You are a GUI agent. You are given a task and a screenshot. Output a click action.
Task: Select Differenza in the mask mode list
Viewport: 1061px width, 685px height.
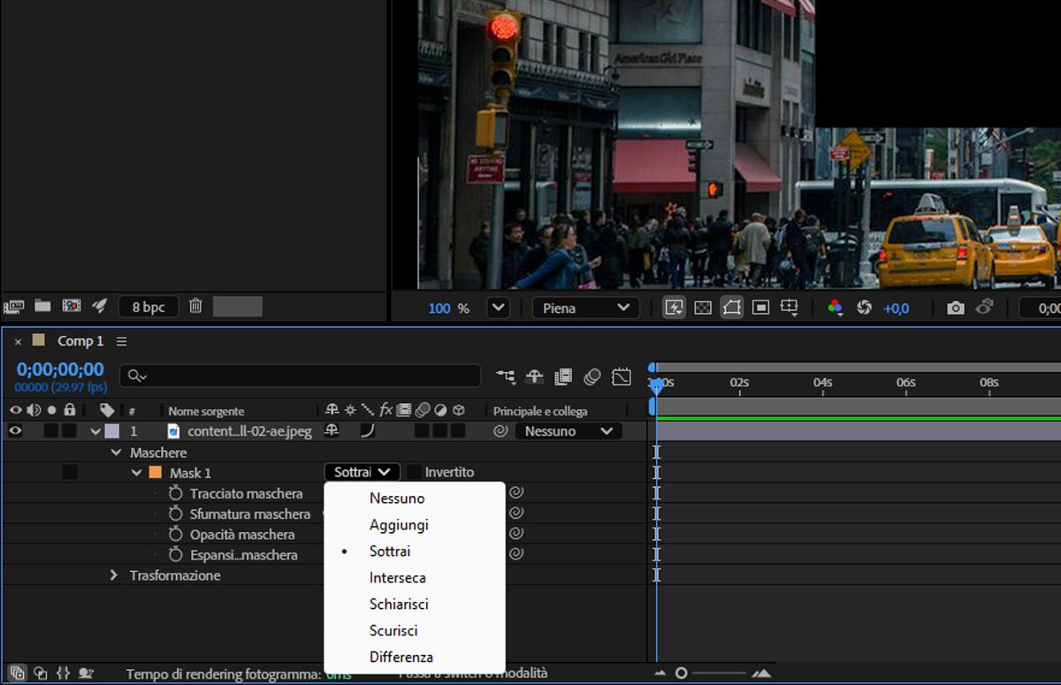(401, 658)
